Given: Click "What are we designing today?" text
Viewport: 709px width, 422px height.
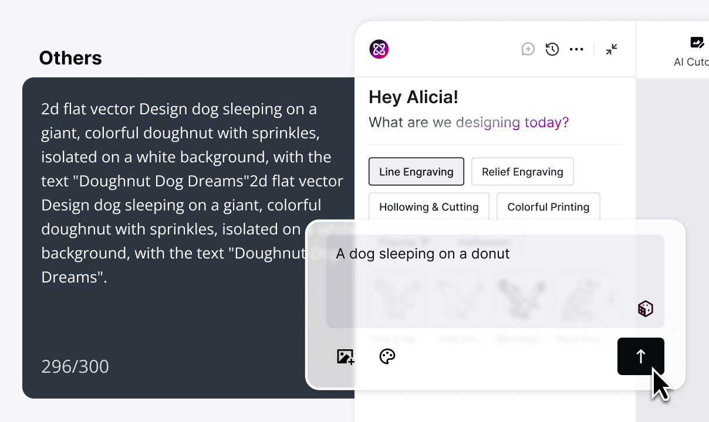Looking at the screenshot, I should [468, 122].
